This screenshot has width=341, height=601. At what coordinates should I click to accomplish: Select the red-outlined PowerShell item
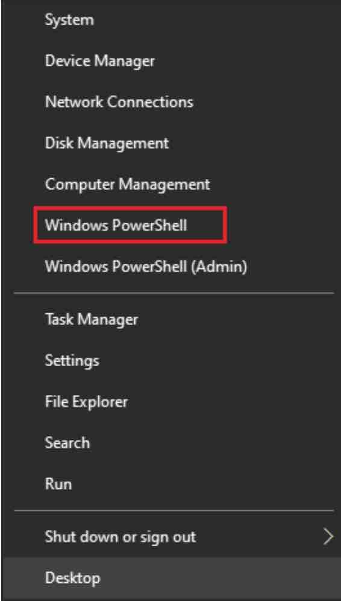(130, 225)
